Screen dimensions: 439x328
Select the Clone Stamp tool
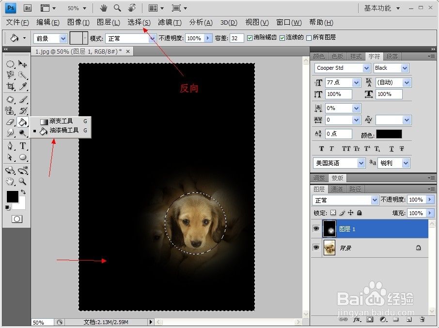coord(10,110)
